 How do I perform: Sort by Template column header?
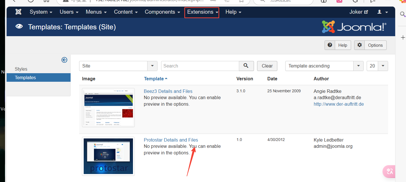coord(156,79)
